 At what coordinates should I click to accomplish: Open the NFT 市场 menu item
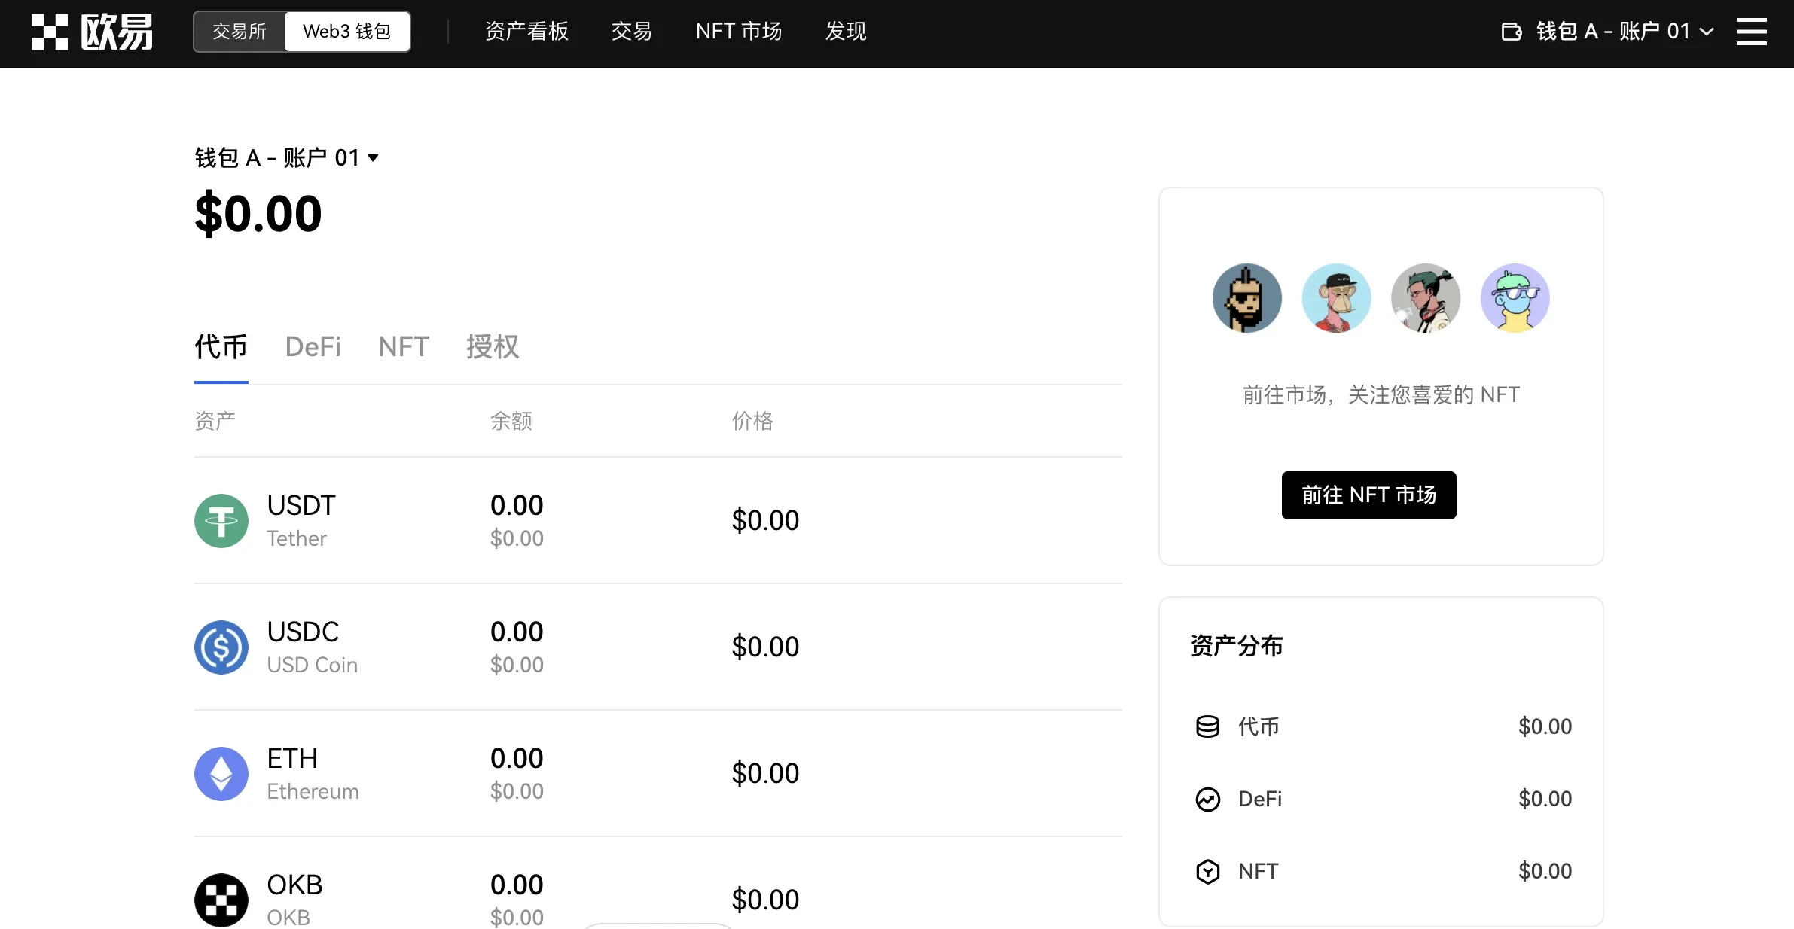[739, 32]
